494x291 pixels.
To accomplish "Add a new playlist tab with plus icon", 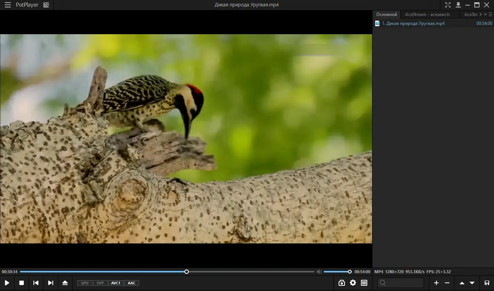I will point(485,14).
